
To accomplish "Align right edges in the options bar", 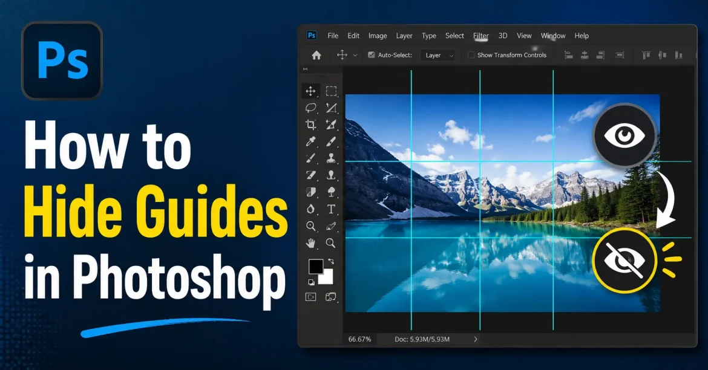I will [x=600, y=55].
